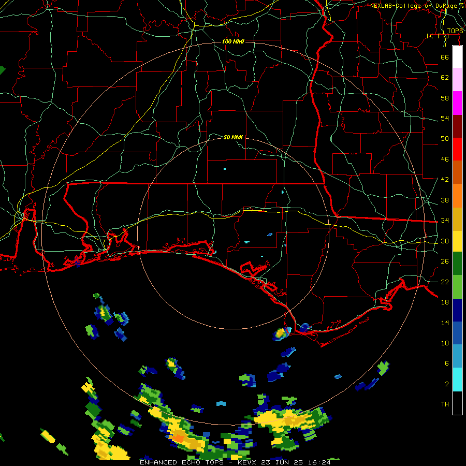Click the 23 JUN 25 date text
The height and width of the screenshot is (466, 466).
coord(282,462)
